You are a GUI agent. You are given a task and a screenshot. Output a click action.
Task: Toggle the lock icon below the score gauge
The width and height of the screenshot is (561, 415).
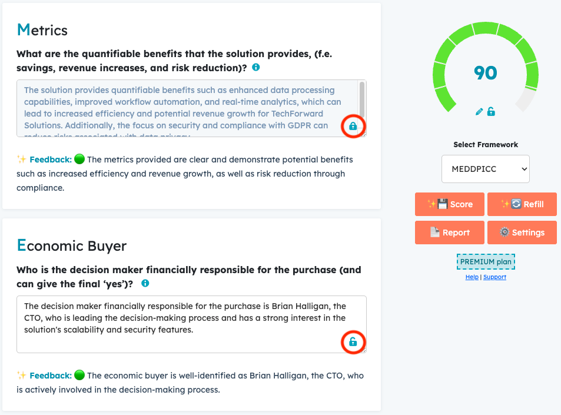click(x=491, y=111)
